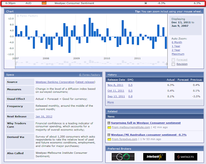Click the chart range scrollbar handle

click(91, 67)
